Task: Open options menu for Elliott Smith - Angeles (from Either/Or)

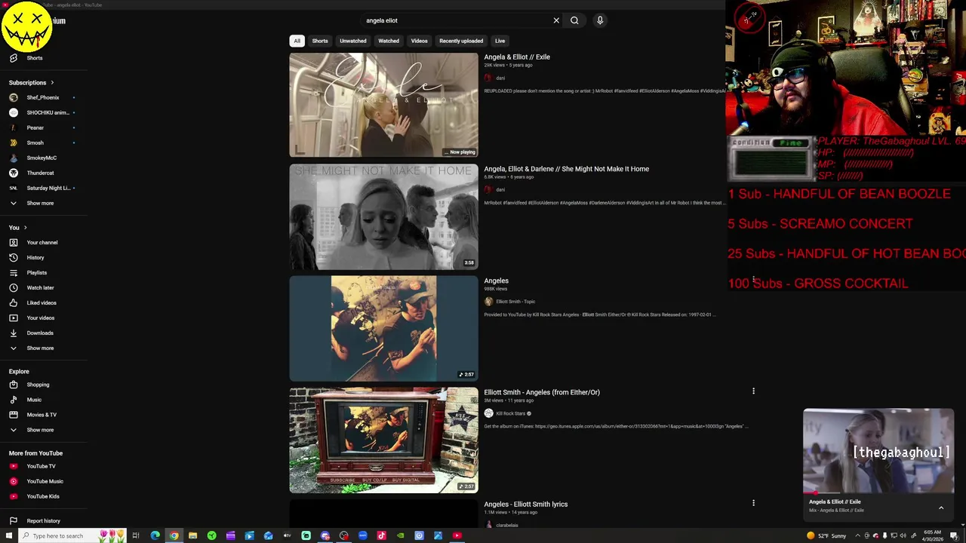Action: [753, 391]
